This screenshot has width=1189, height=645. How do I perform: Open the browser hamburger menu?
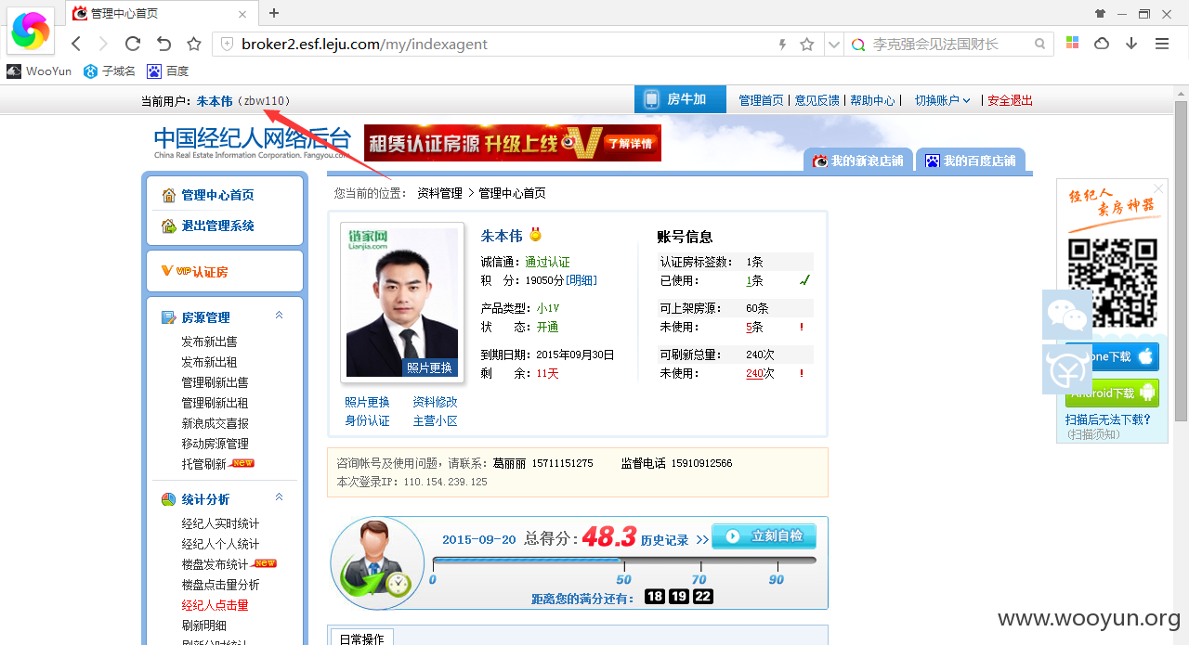1162,44
